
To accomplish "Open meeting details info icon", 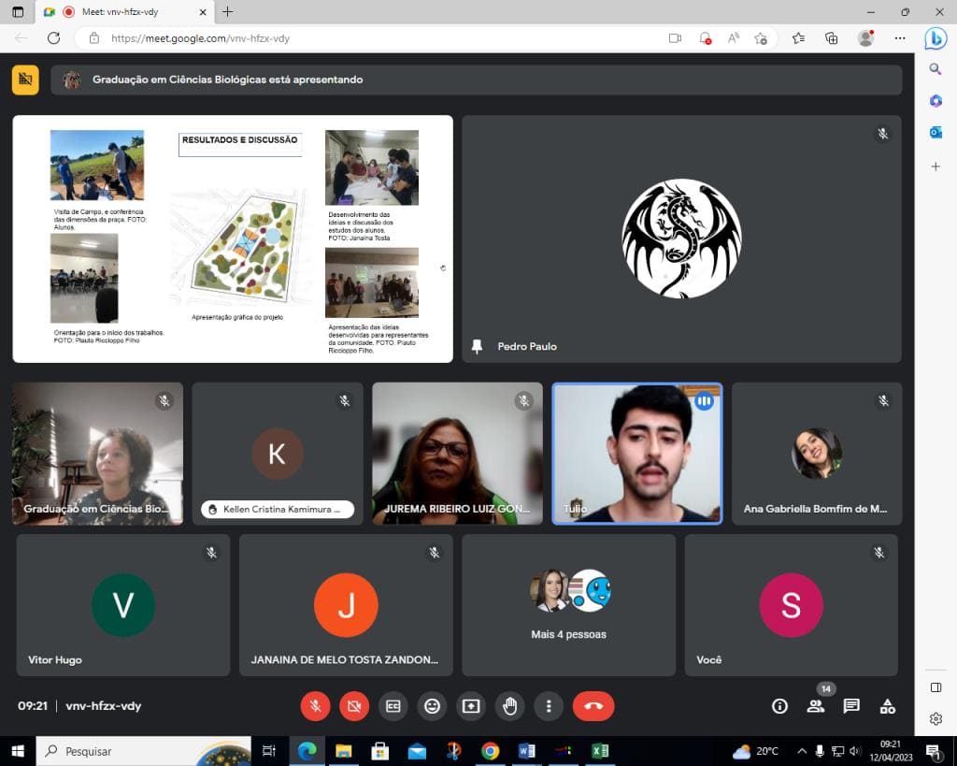I will click(x=779, y=706).
